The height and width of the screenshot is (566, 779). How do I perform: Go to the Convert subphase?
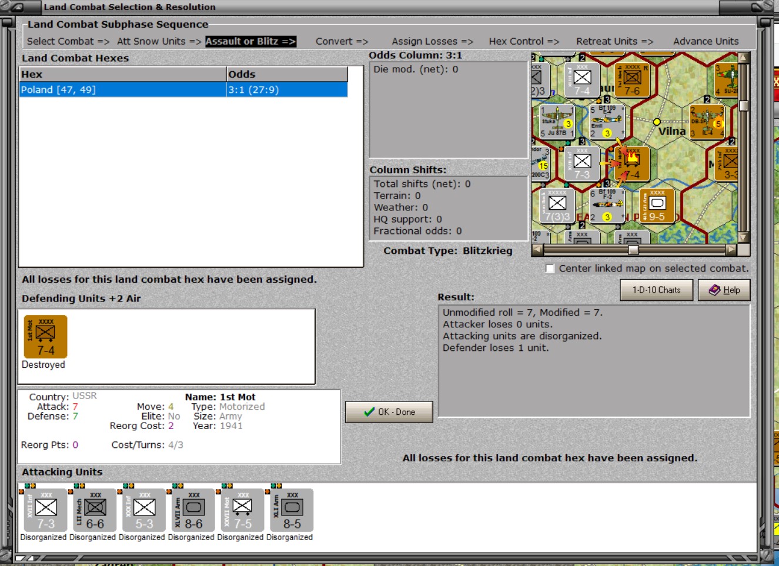point(342,41)
